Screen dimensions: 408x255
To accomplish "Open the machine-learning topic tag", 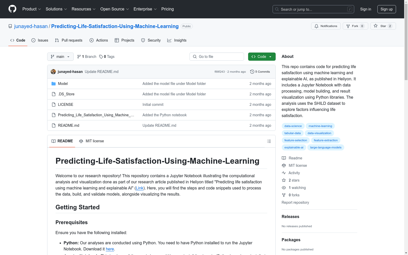I will [x=320, y=126].
